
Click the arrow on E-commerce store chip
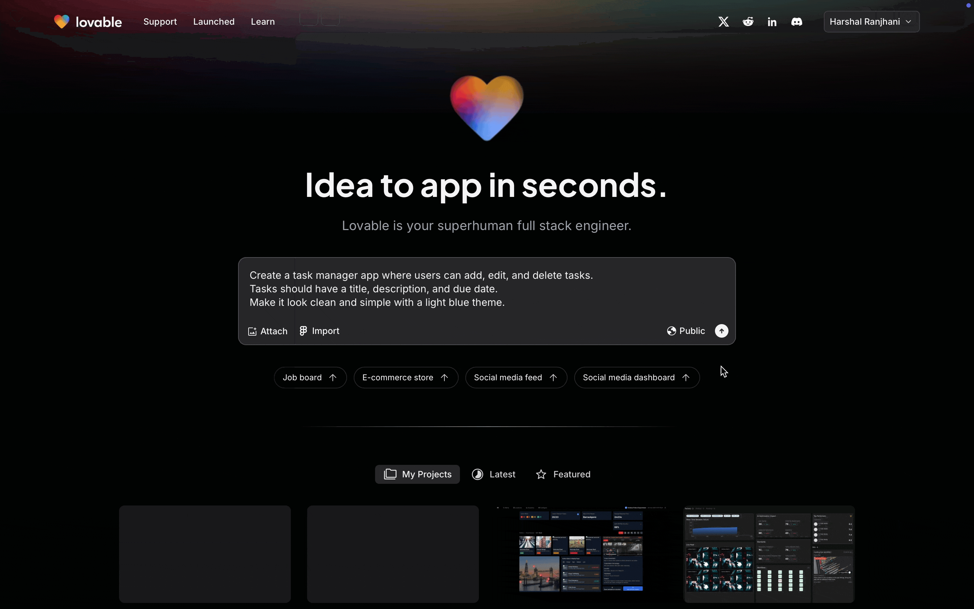point(444,377)
